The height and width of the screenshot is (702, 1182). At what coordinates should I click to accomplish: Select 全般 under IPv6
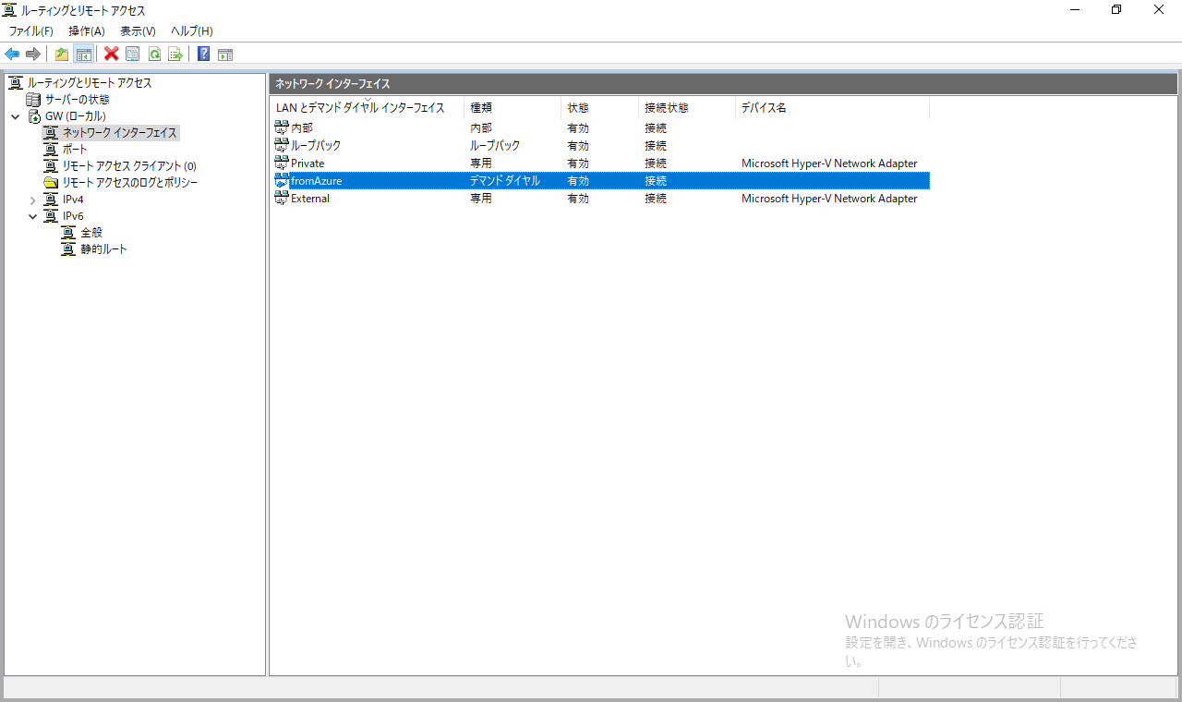91,232
